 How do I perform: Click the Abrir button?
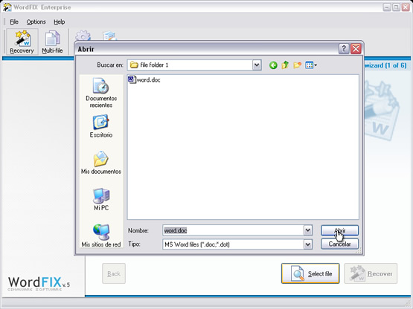coord(339,230)
